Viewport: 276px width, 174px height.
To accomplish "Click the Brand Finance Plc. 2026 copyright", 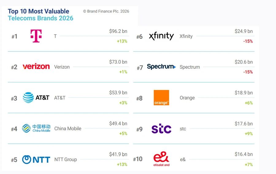I will [x=106, y=11].
